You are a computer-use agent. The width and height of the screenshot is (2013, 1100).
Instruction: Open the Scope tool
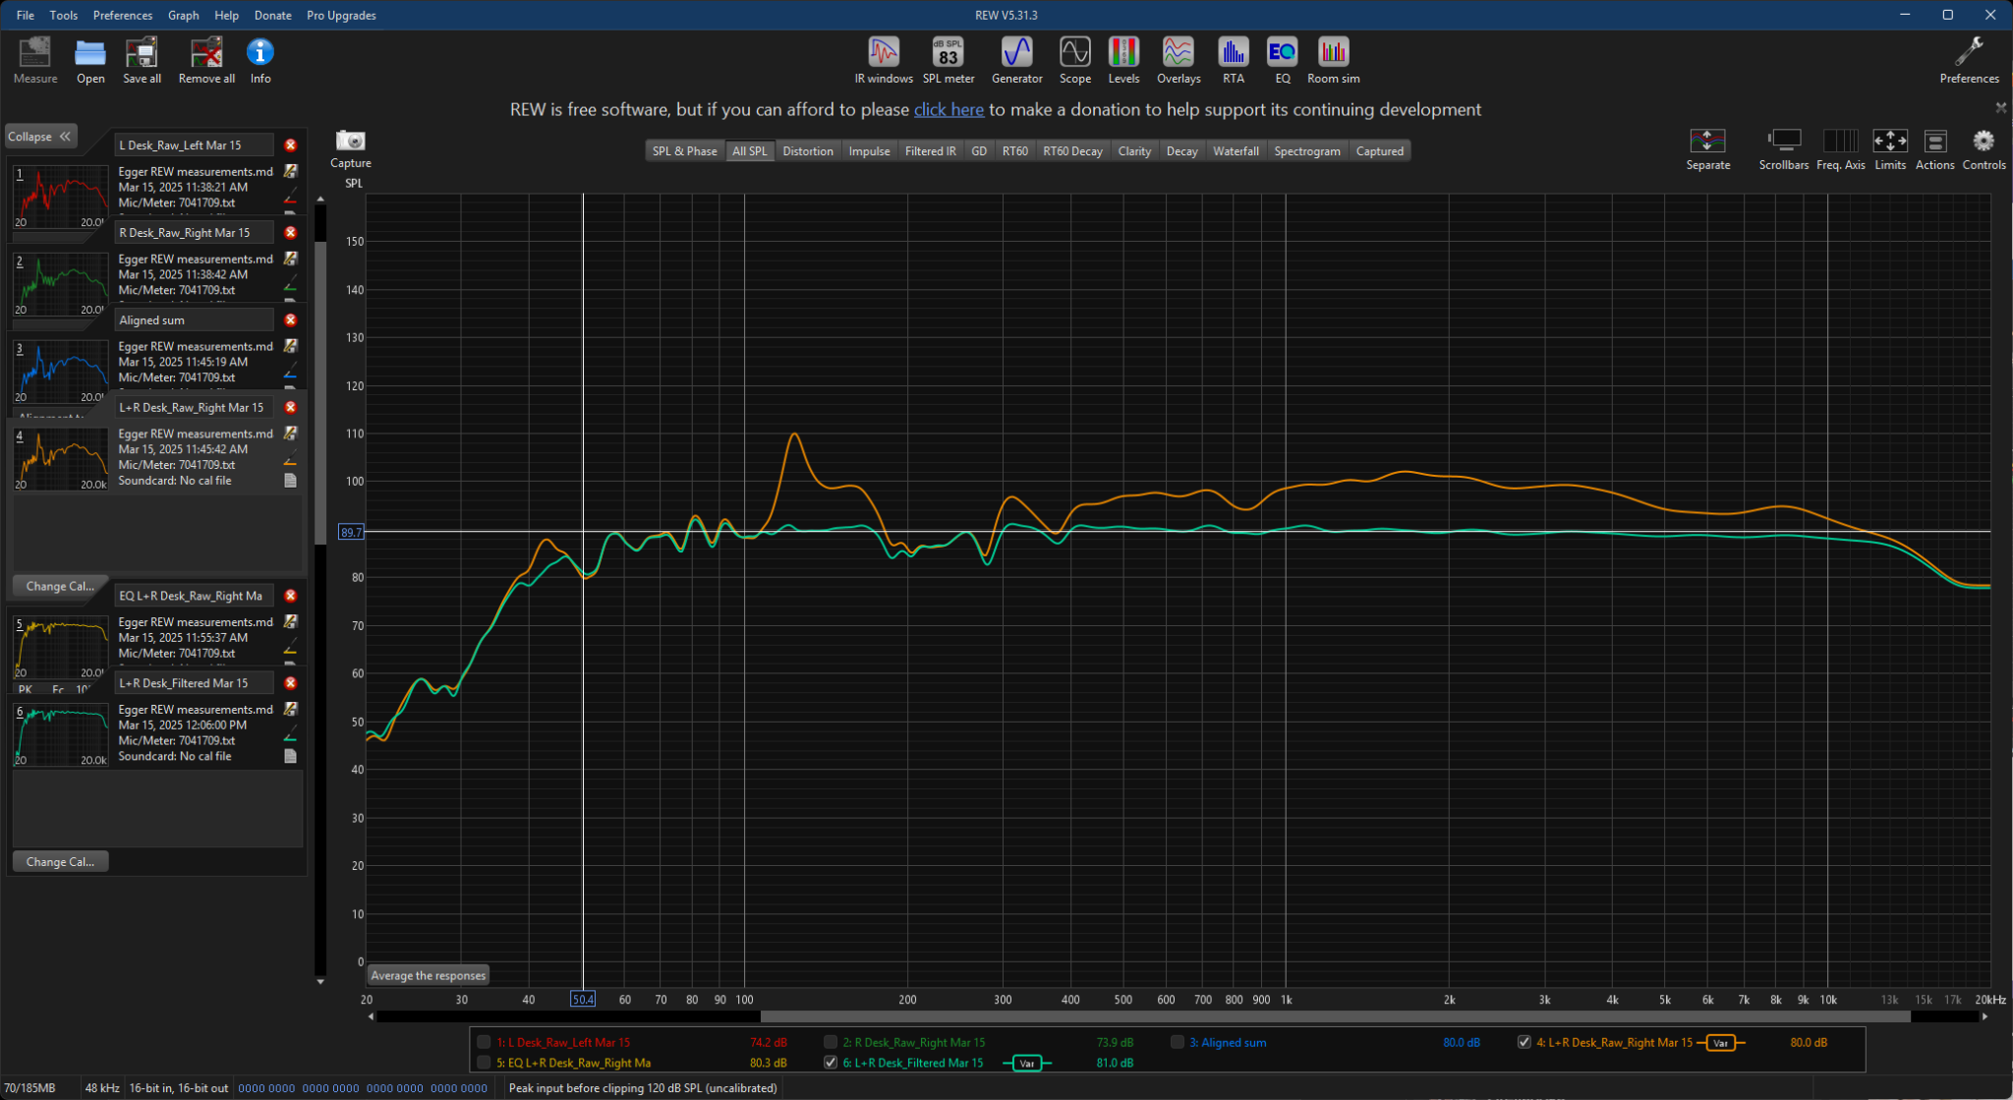click(x=1074, y=60)
